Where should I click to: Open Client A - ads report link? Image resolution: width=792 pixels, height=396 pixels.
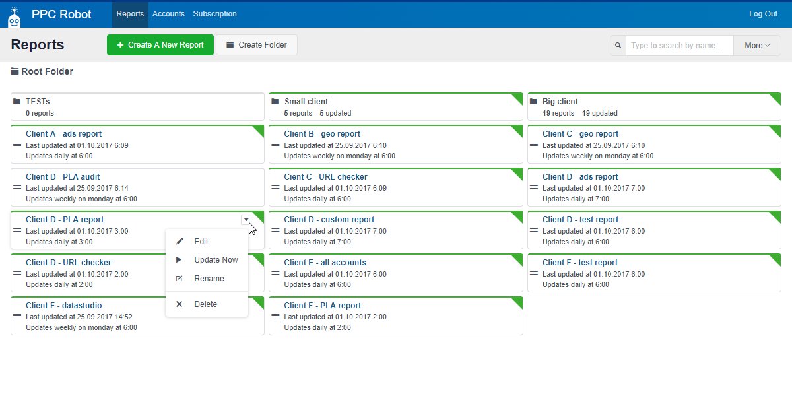point(63,134)
